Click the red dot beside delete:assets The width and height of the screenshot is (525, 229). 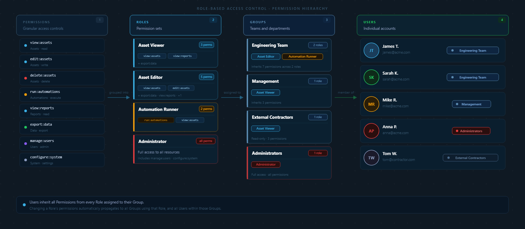pos(26,78)
